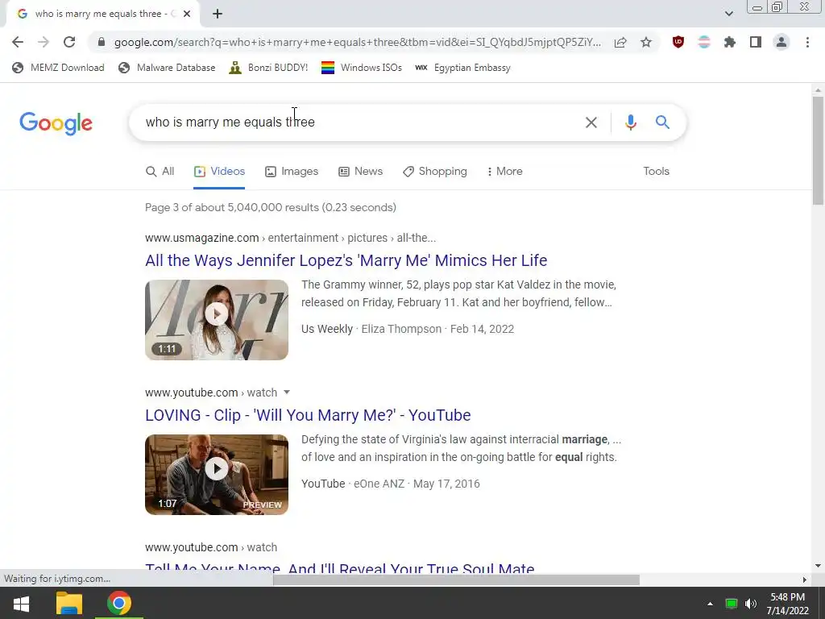The height and width of the screenshot is (619, 825).
Task: Expand the tab search dropdown
Action: pos(728,14)
